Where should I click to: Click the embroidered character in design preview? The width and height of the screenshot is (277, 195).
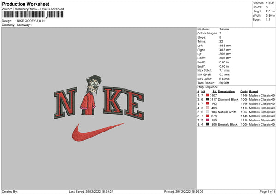(90, 95)
